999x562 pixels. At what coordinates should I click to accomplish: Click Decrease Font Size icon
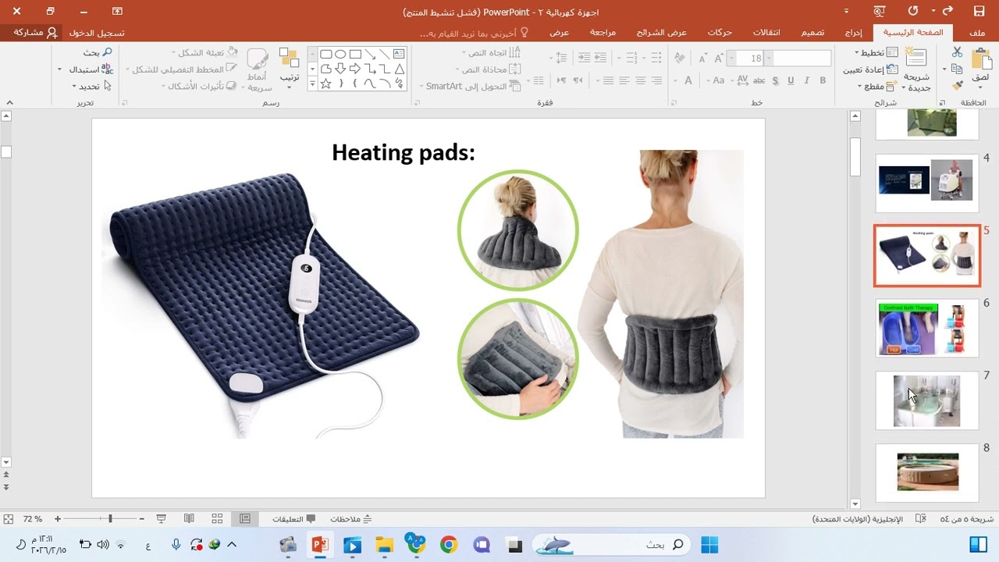pyautogui.click(x=702, y=59)
